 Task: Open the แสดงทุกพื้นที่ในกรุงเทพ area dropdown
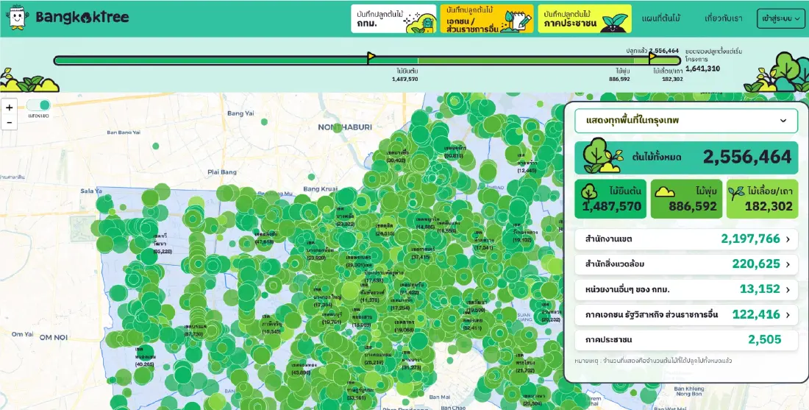(686, 120)
